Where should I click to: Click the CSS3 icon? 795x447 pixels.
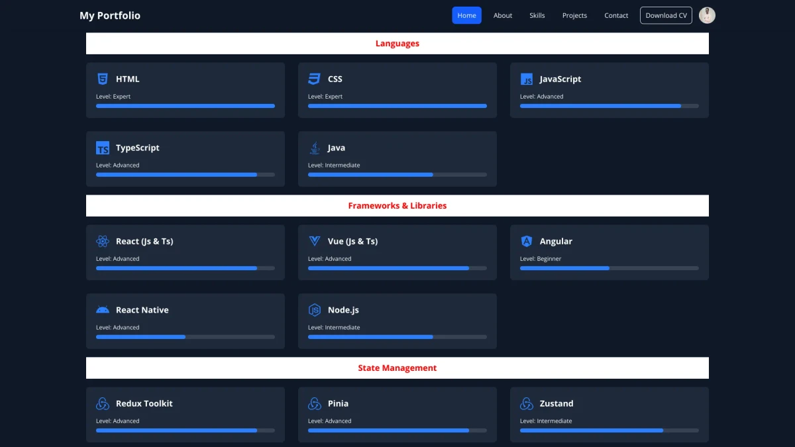coord(314,79)
